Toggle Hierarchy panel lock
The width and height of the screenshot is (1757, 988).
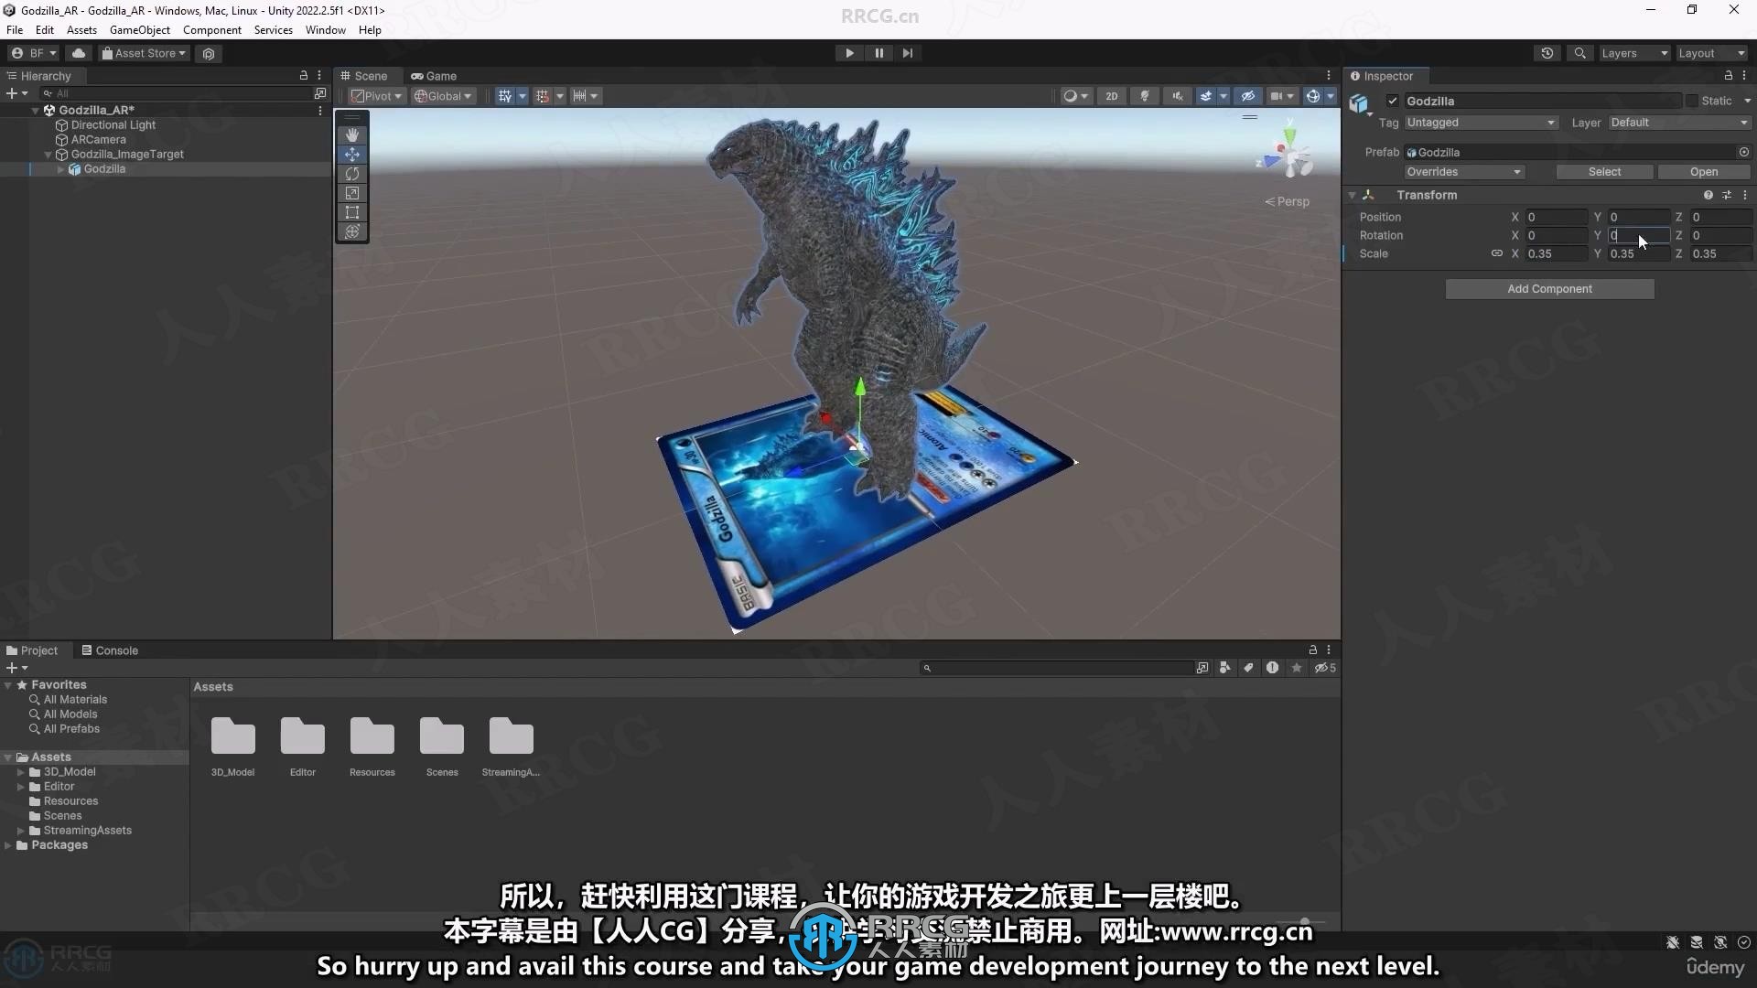coord(304,75)
